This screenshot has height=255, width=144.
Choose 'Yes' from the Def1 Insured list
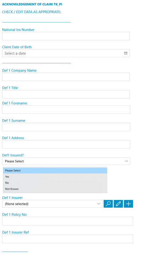55,177
